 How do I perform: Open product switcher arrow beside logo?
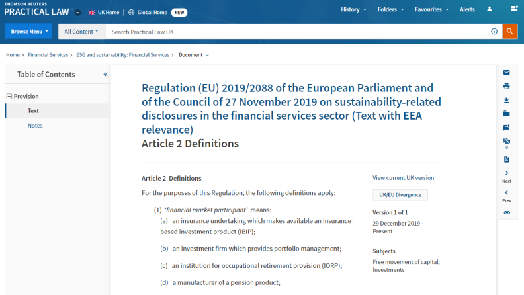tap(77, 13)
